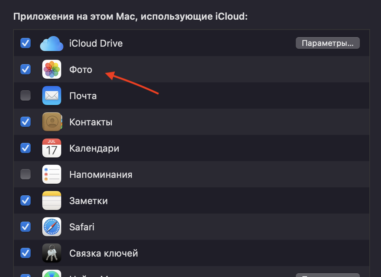This screenshot has width=381, height=277.
Task: Uncheck the Safari checkbox
Action: pyautogui.click(x=25, y=227)
